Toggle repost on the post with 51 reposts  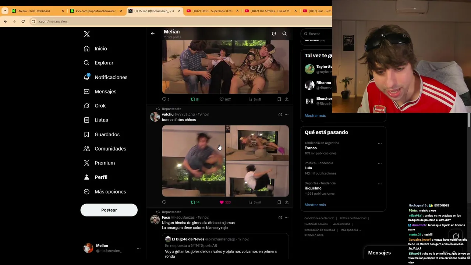coord(195,99)
